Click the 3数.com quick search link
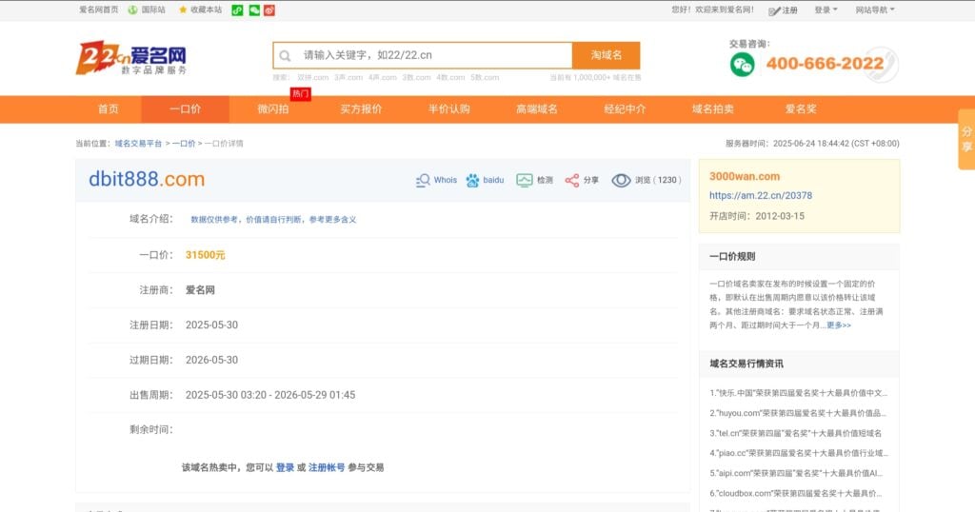 coord(417,78)
